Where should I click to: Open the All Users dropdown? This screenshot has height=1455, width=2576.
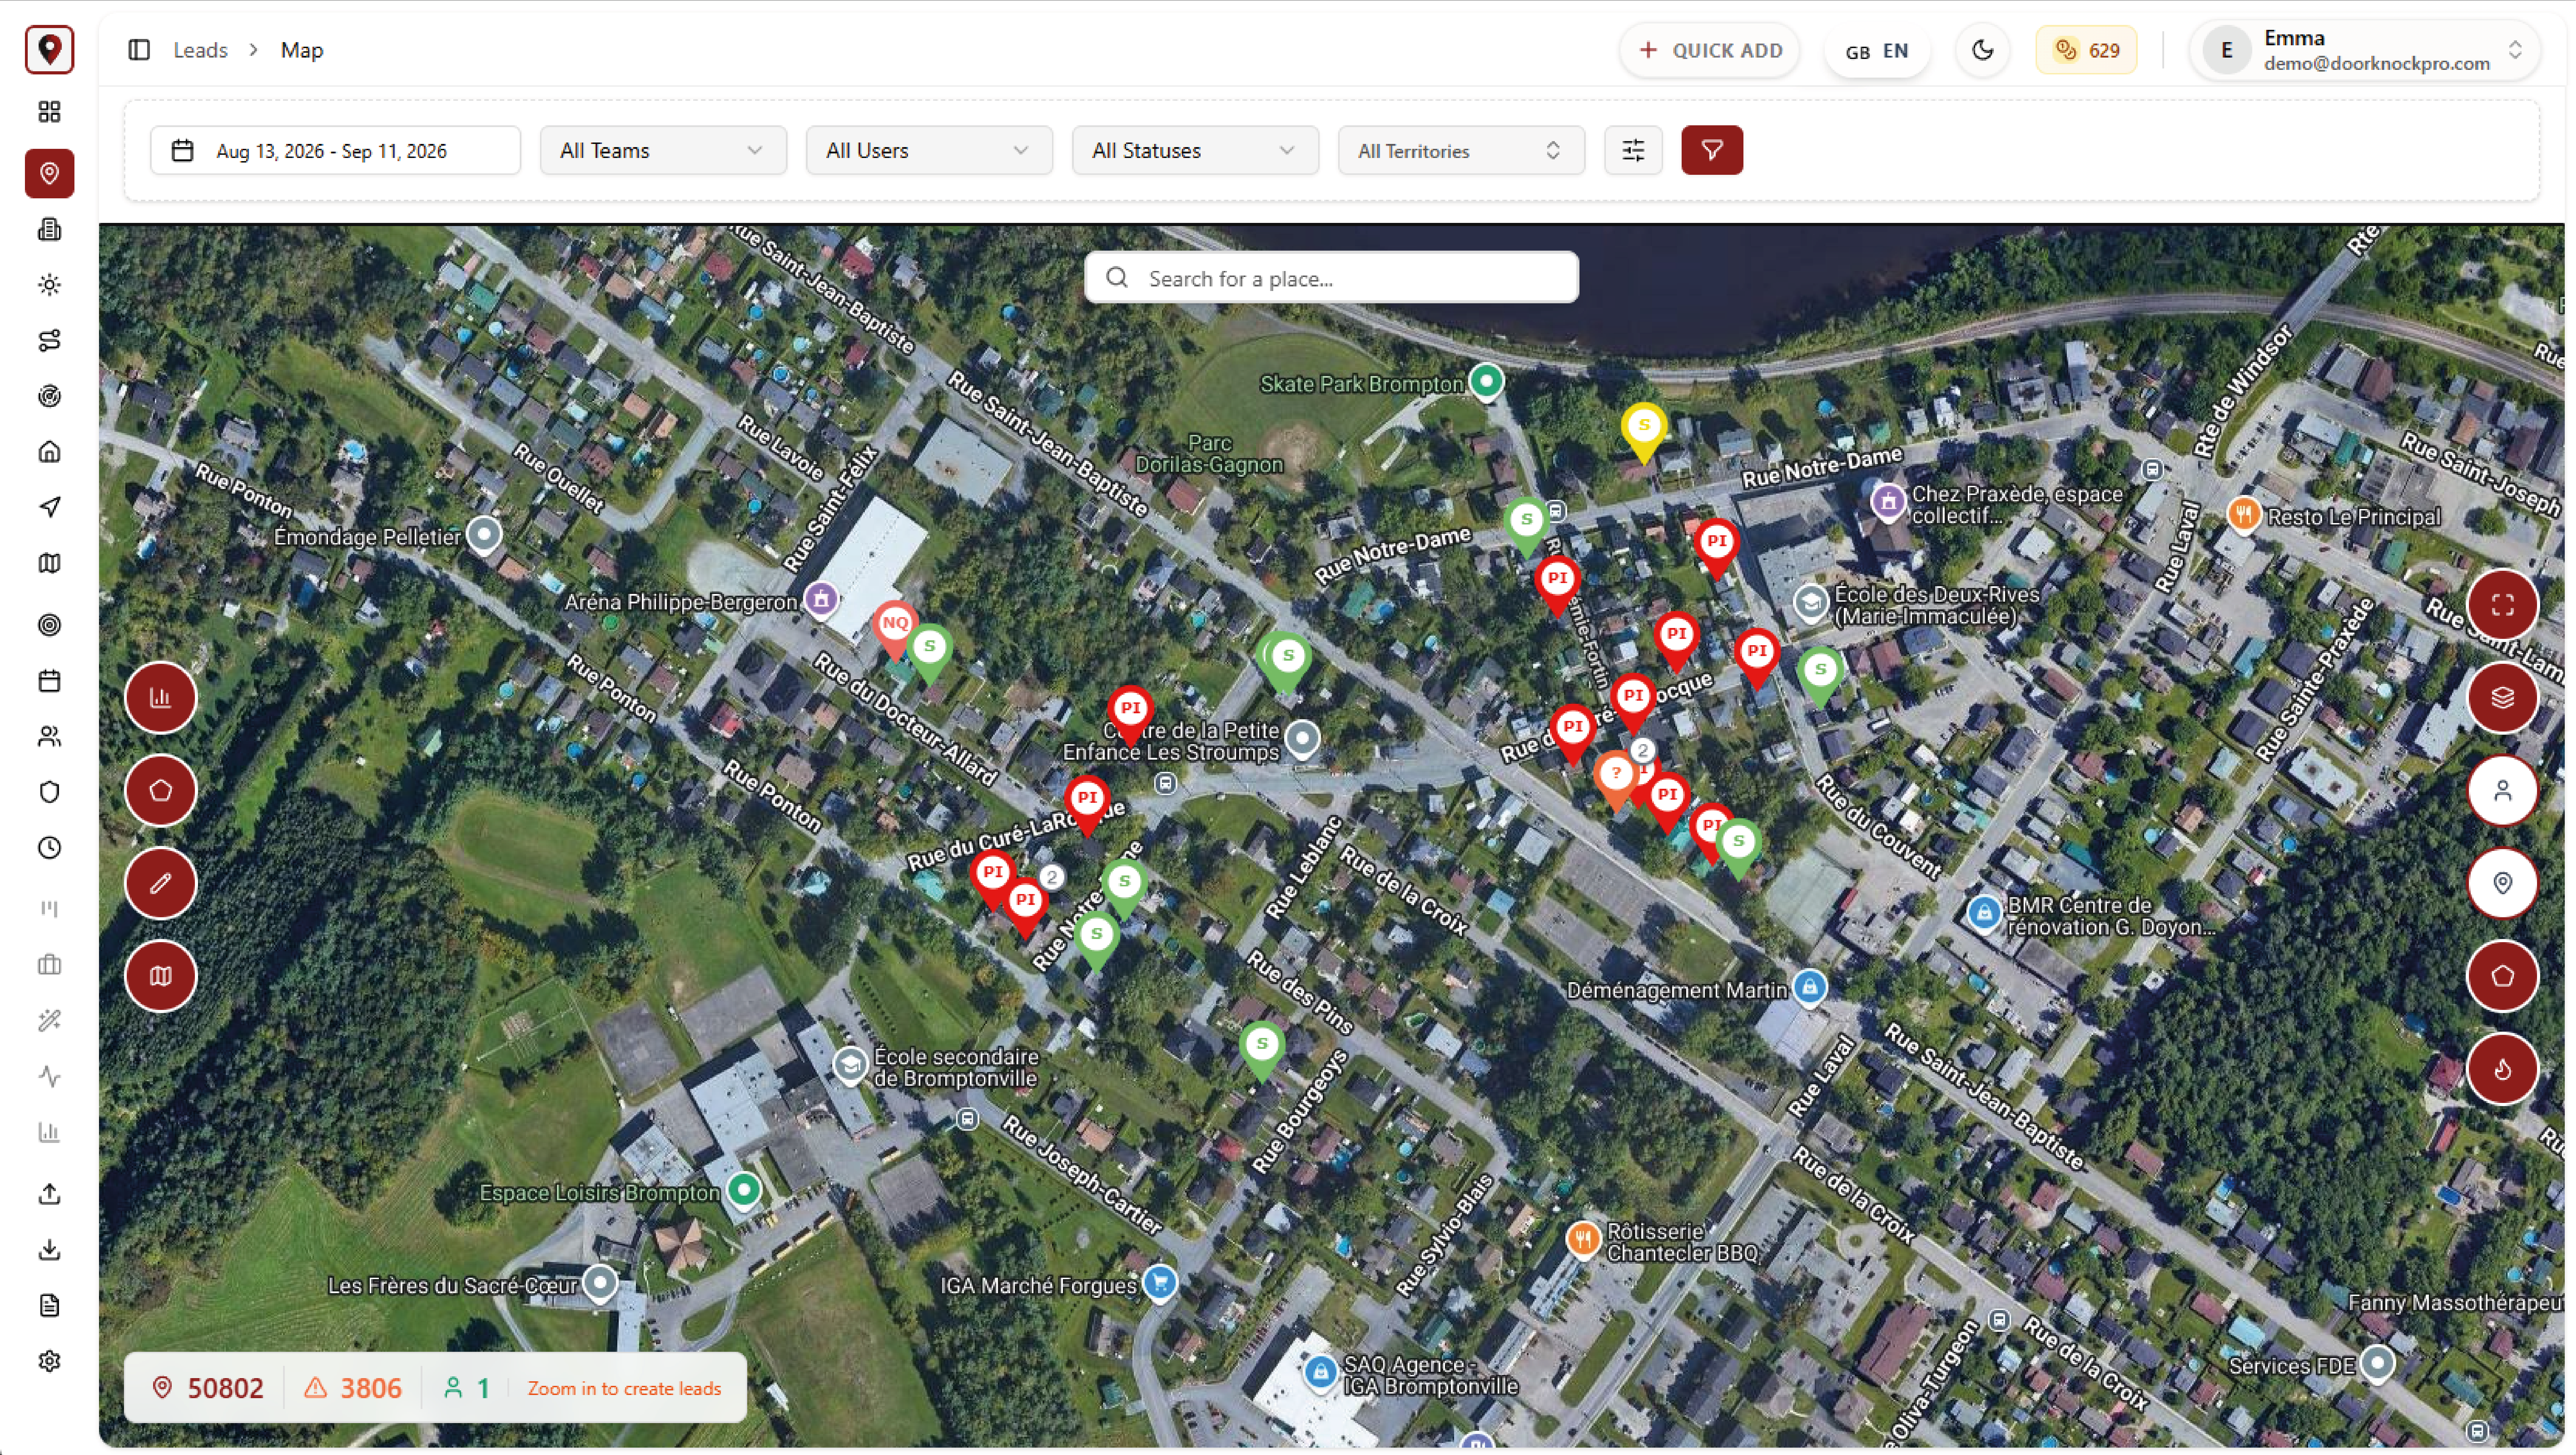pyautogui.click(x=929, y=150)
